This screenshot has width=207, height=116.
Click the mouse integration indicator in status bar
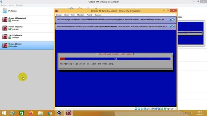click(162, 109)
